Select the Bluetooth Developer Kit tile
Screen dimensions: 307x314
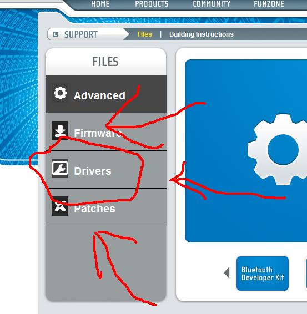click(x=263, y=274)
